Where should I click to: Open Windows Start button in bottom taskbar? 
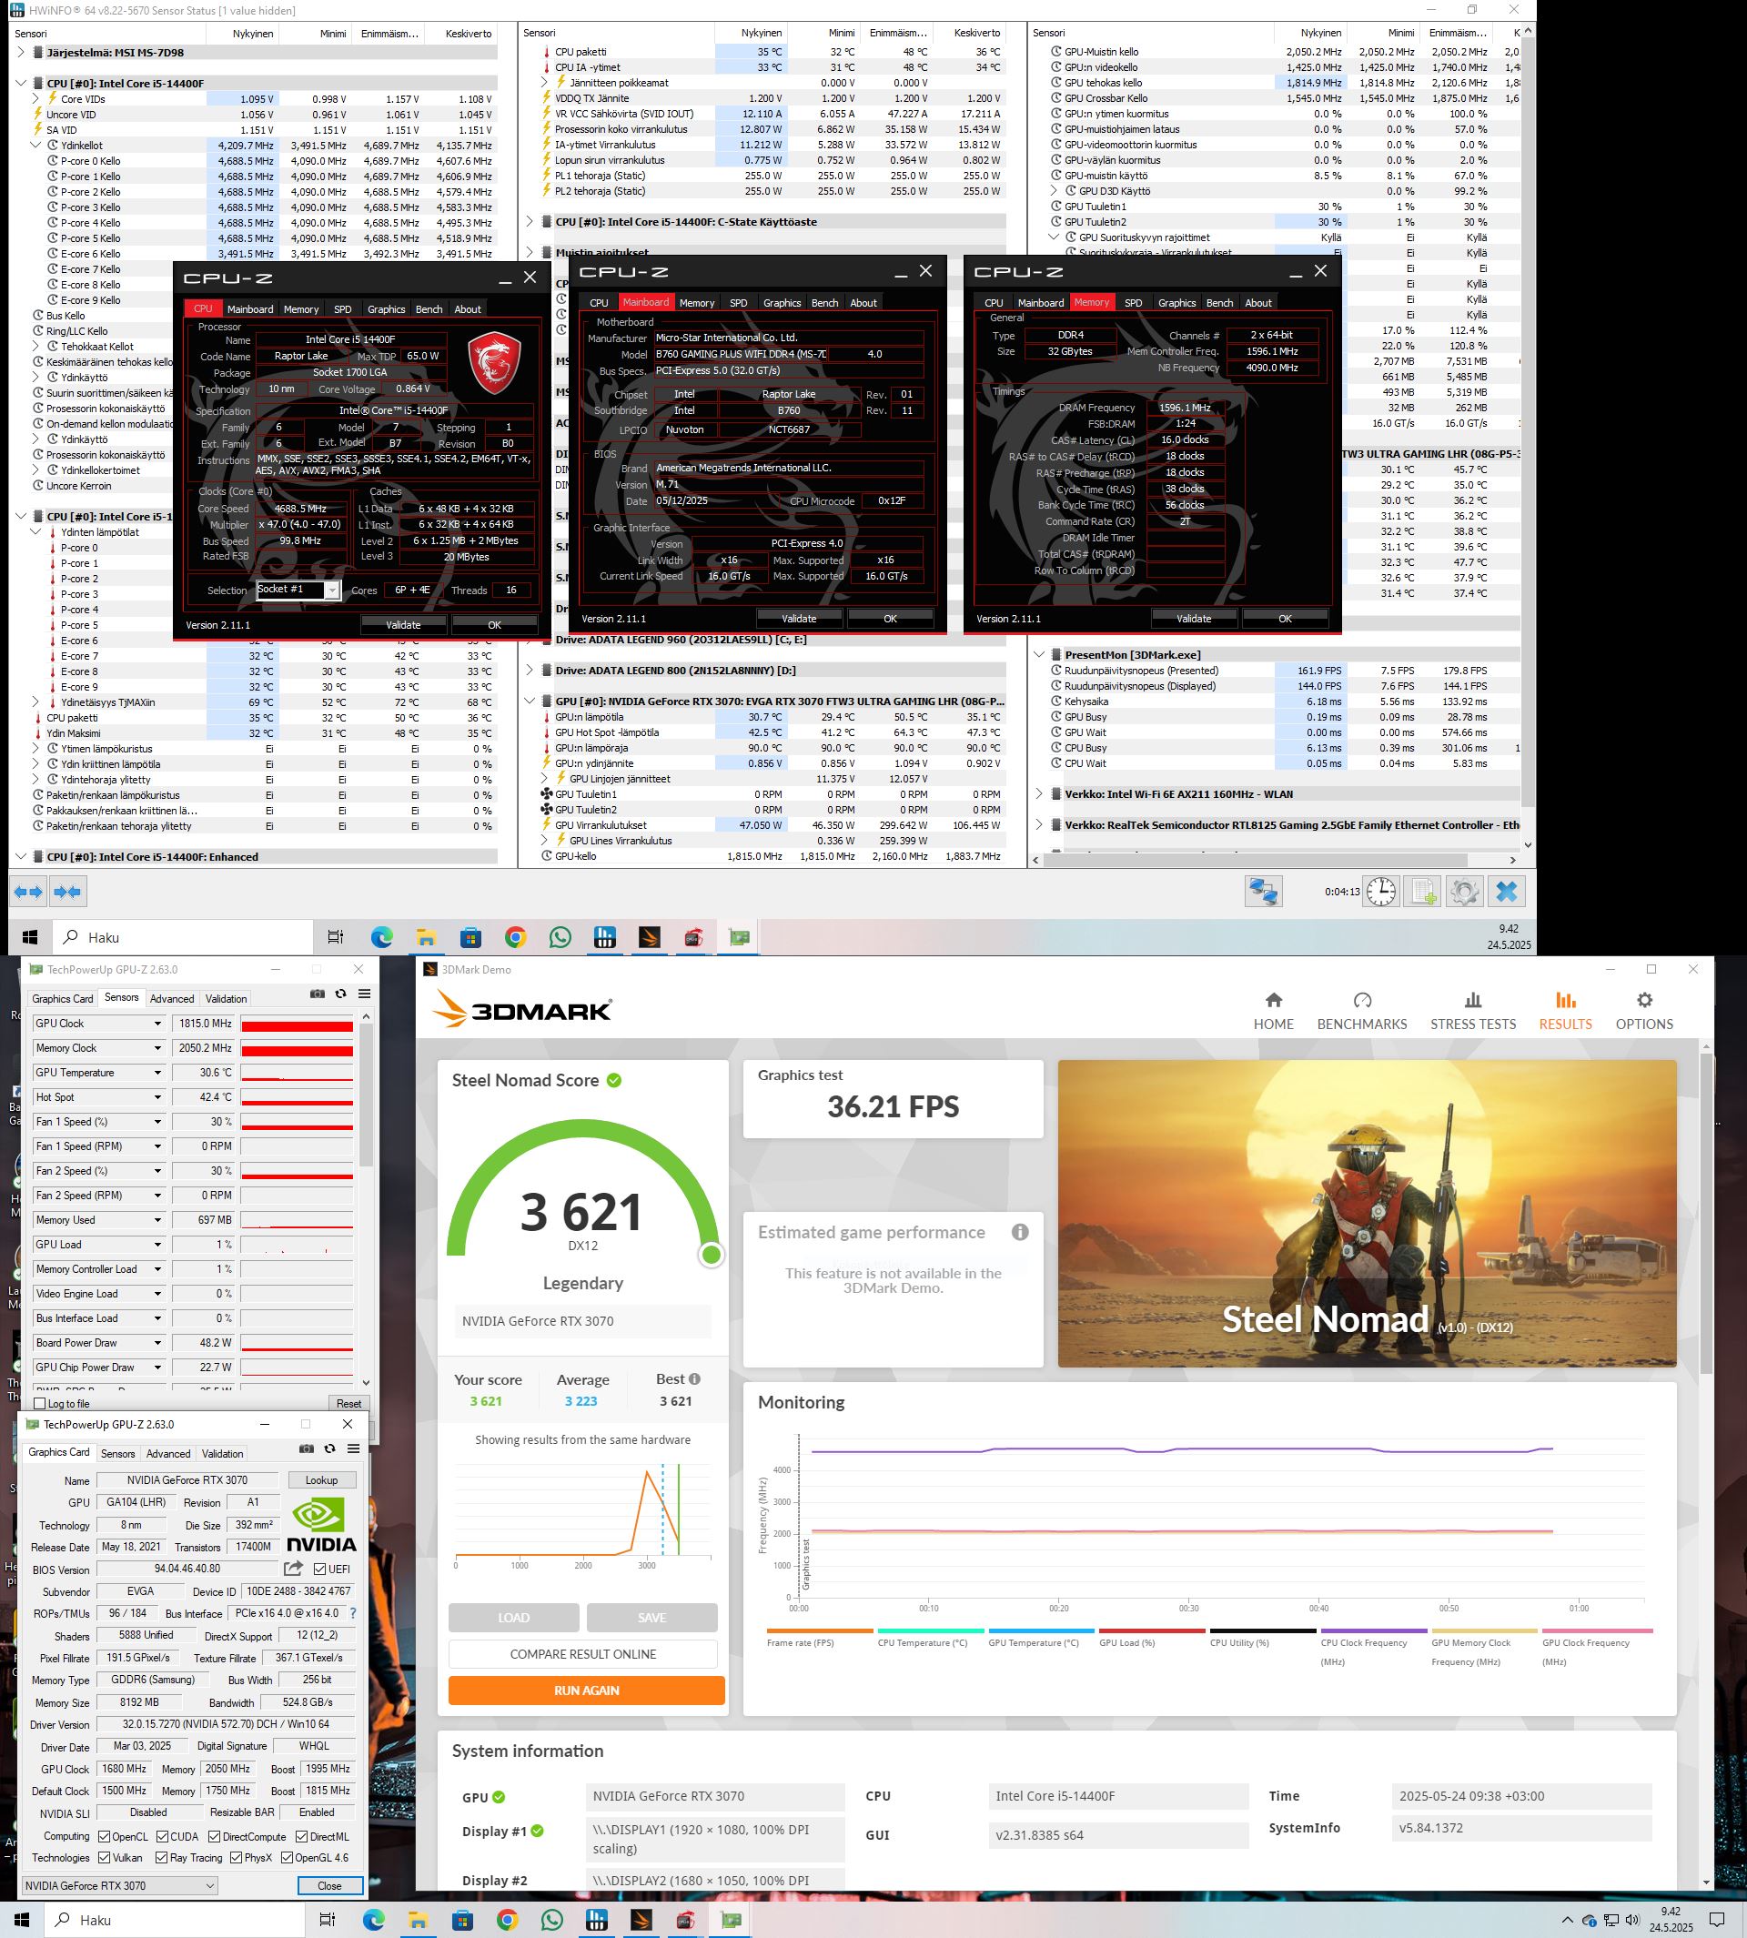[21, 1919]
